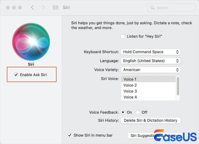
Task: Go back with the left chevron
Action: point(32,7)
